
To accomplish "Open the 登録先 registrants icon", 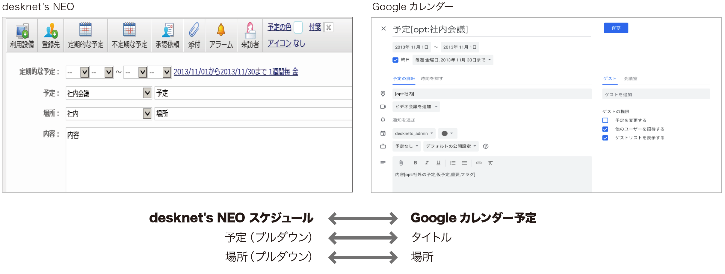I will [51, 31].
